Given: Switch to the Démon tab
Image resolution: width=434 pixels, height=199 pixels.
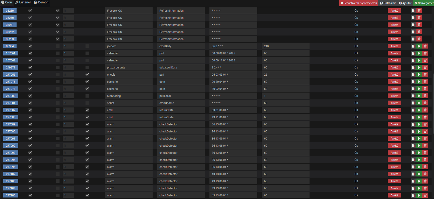Looking at the screenshot, I should click(x=41, y=2).
